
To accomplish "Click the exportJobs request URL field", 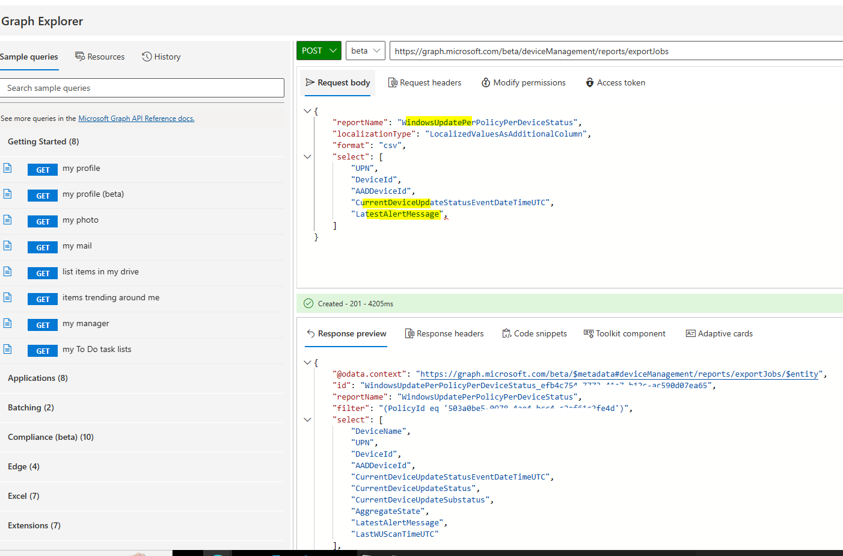I will pos(616,51).
